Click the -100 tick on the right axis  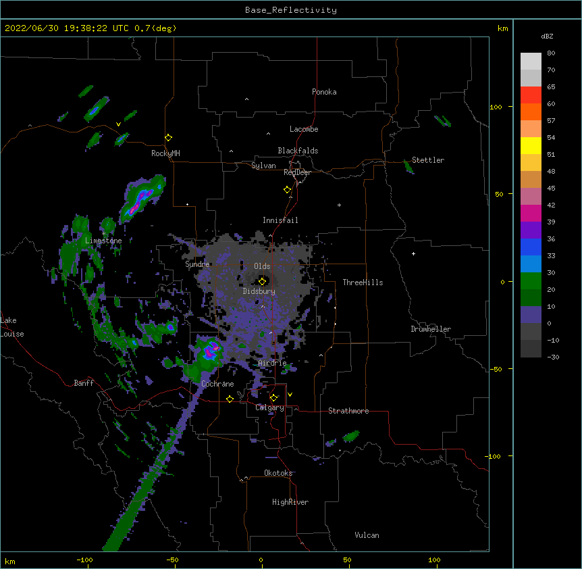pos(494,456)
